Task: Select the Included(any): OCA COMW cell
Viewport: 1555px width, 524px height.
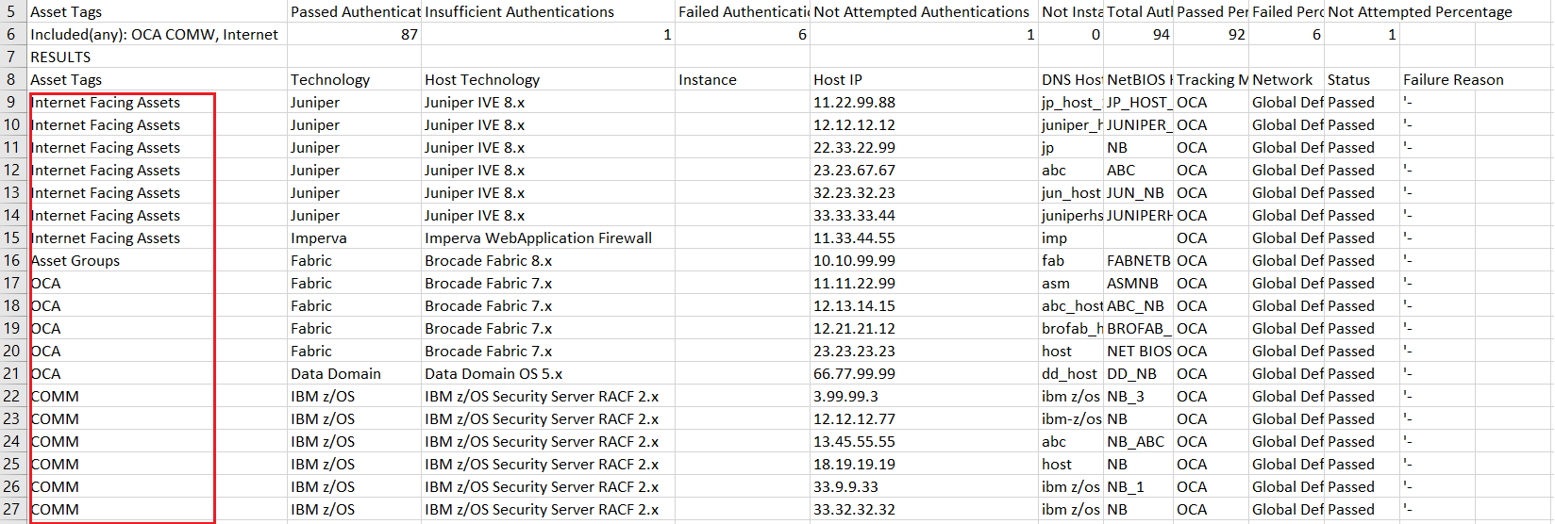Action: (x=157, y=34)
